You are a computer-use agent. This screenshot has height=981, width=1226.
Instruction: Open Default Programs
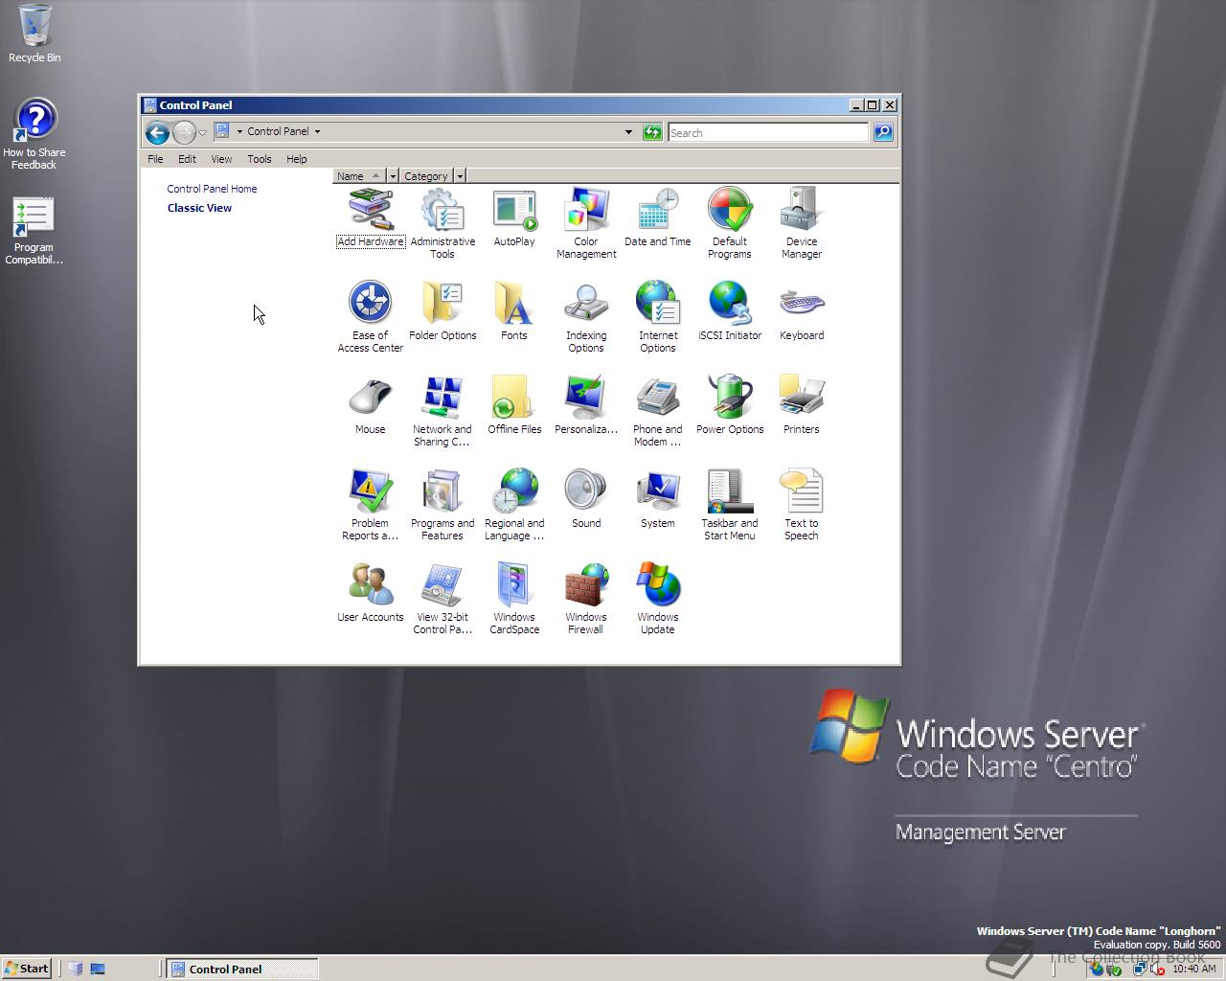[x=730, y=224]
